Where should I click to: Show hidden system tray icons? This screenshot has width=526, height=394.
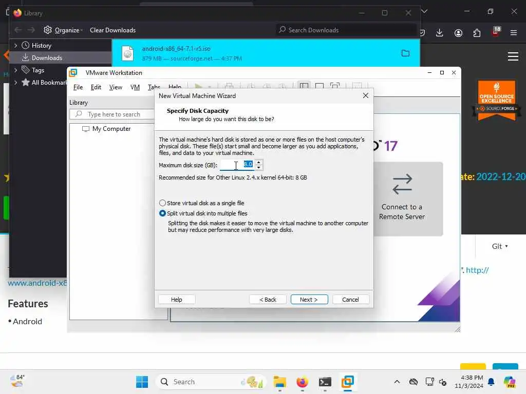(x=397, y=382)
